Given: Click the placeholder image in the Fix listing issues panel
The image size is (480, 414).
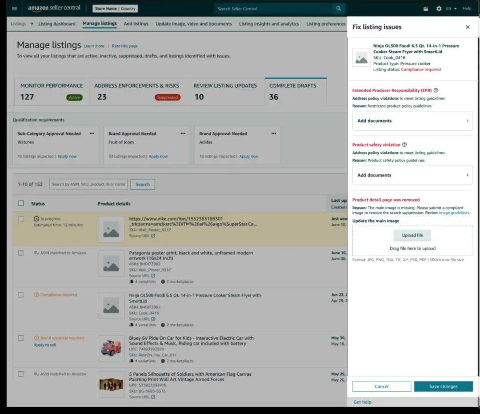Looking at the screenshot, I should click(x=361, y=57).
